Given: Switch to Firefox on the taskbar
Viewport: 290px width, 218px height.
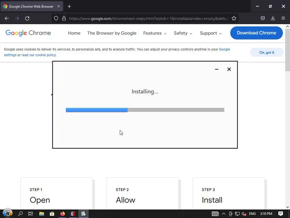Looking at the screenshot, I should tap(63, 214).
